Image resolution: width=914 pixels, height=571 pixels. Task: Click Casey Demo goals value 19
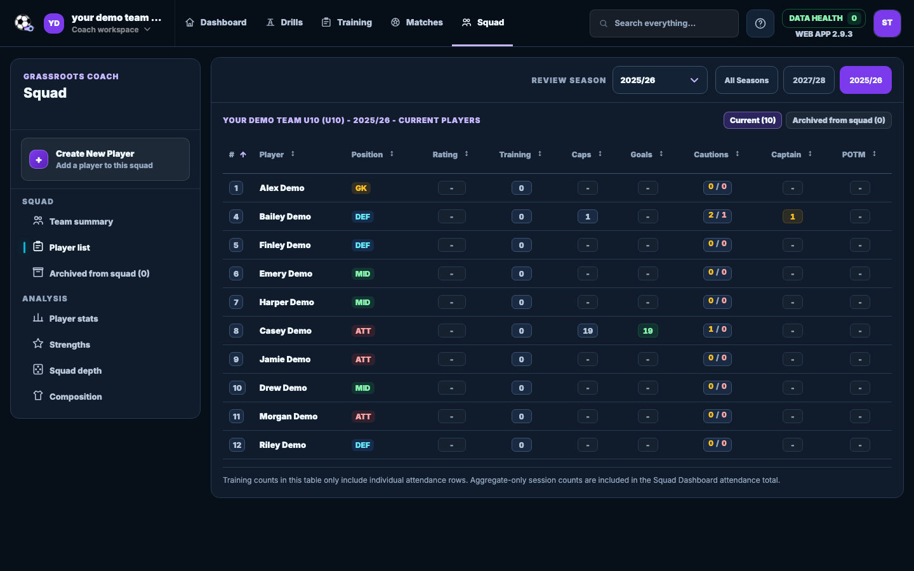pyautogui.click(x=647, y=331)
